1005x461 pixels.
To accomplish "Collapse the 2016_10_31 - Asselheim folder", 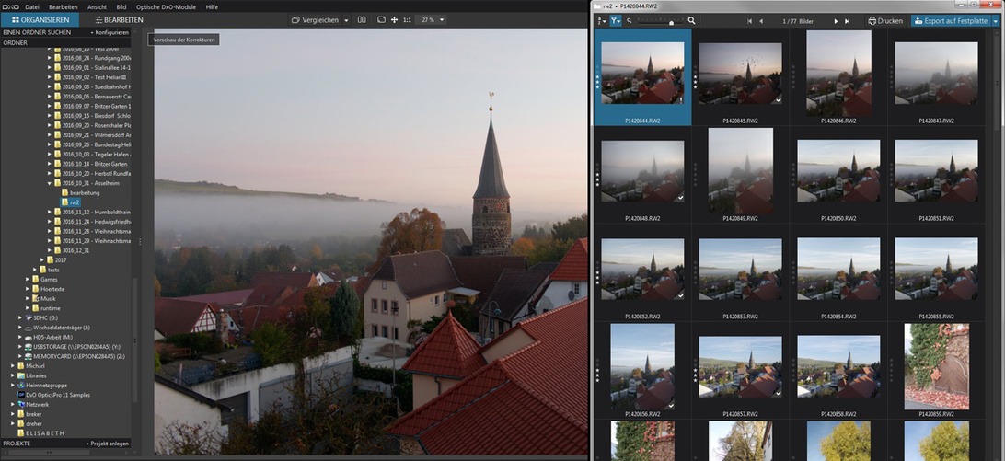I will [x=50, y=183].
